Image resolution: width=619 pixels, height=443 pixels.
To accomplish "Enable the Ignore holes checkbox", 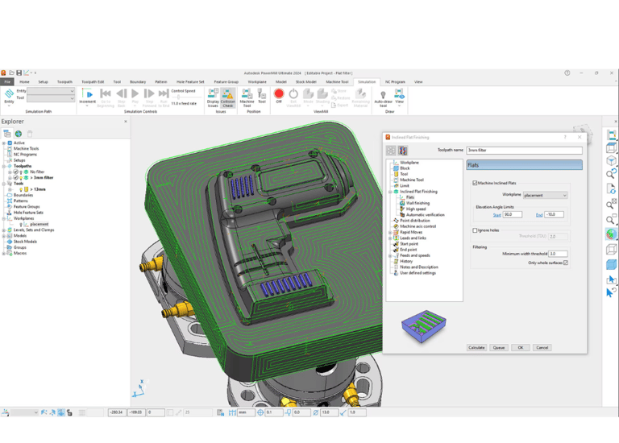I will click(x=475, y=230).
